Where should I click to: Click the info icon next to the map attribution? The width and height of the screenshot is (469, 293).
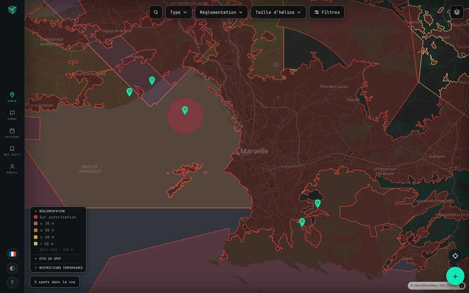pos(462,285)
